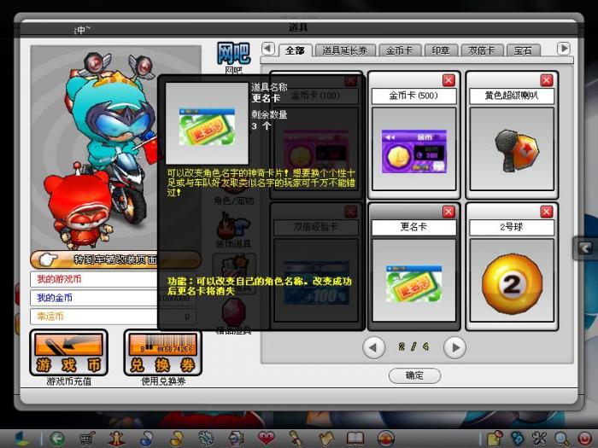Click the 我的金币 field
Viewport: 598px width, 448px height.
[114, 298]
